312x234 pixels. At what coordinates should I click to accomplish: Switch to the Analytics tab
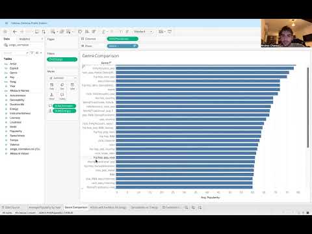25,39
